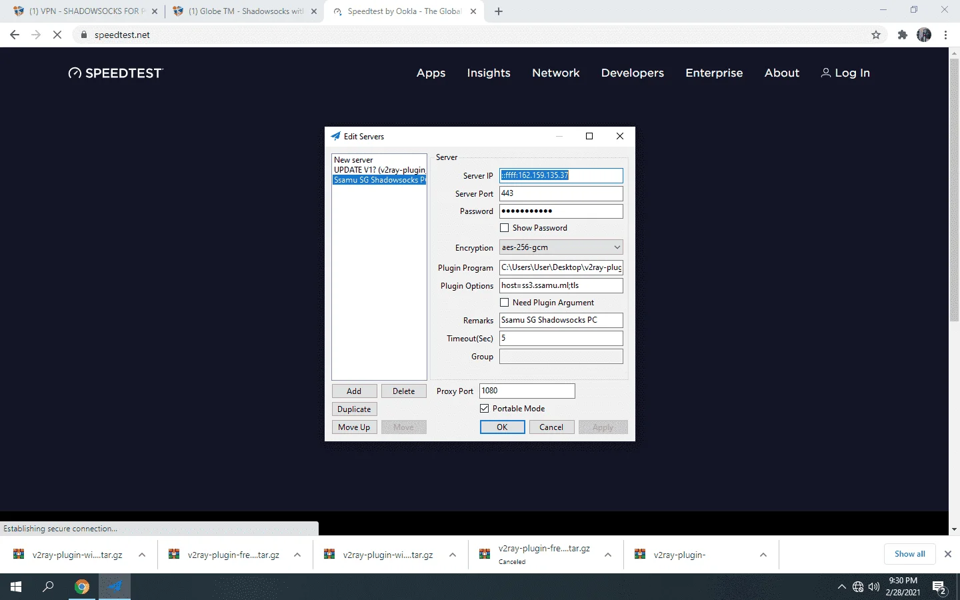Click the Plugin Program field
The image size is (960, 600).
[x=561, y=267]
